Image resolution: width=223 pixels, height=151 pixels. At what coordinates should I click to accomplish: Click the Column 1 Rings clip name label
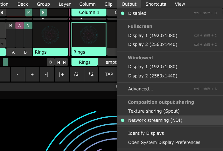pos(89,52)
